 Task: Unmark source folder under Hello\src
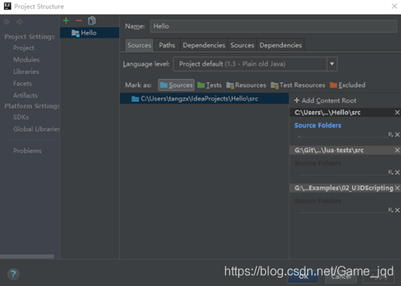(397, 135)
